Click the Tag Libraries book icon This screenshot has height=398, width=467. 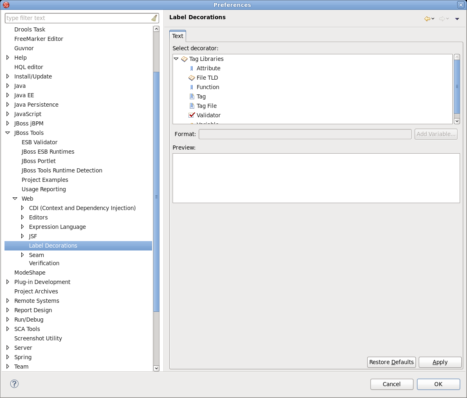pos(184,59)
